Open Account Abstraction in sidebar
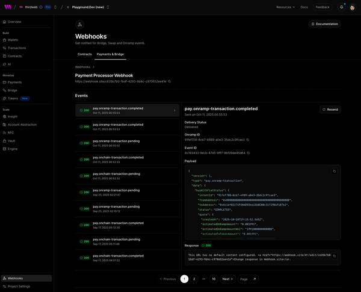The height and width of the screenshot is (292, 361). tap(21, 124)
